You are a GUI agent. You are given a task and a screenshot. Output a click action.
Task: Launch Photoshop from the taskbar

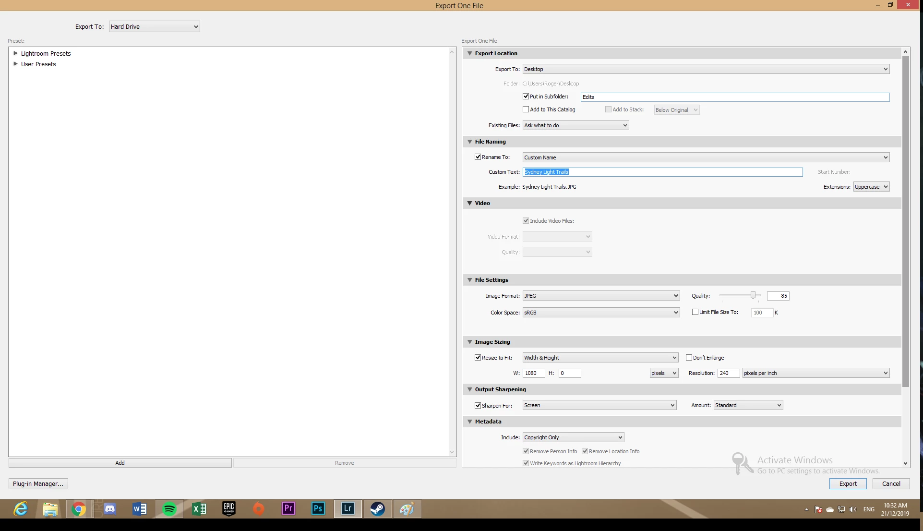(318, 508)
